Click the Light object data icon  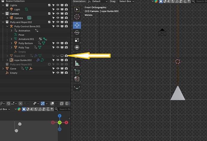(x=26, y=9)
